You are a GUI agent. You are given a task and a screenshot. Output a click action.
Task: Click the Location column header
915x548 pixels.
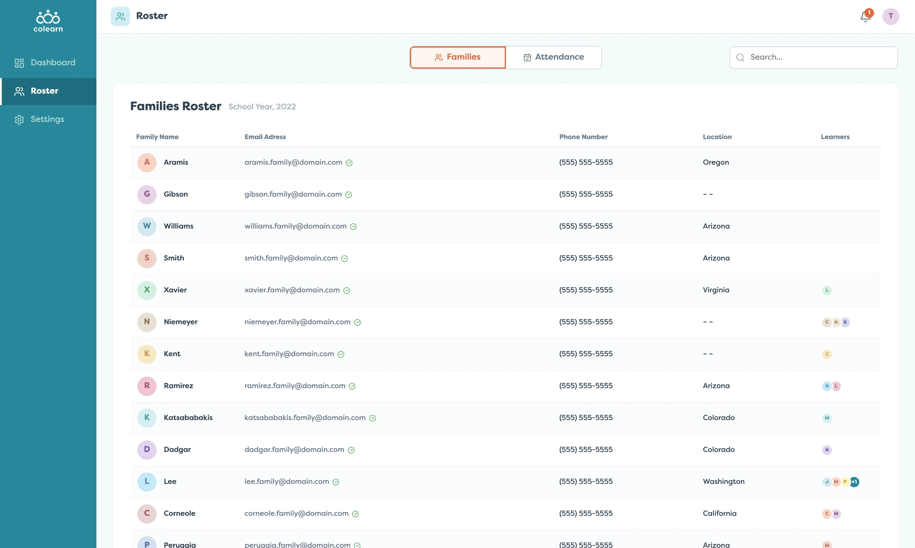point(717,137)
